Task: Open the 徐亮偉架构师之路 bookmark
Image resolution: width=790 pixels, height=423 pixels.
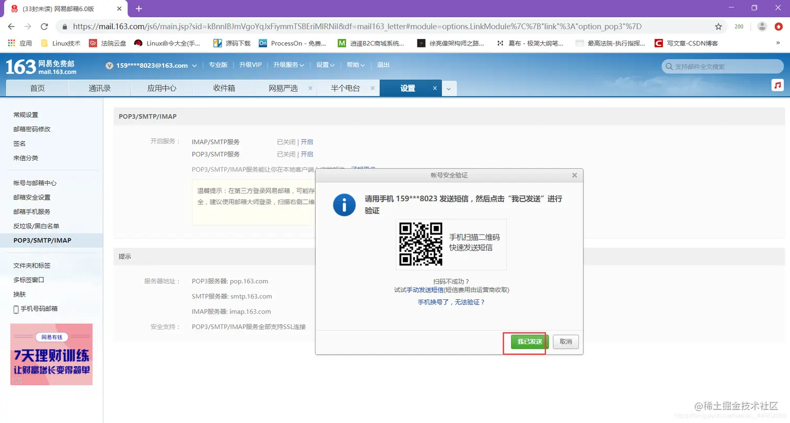Action: [x=450, y=43]
